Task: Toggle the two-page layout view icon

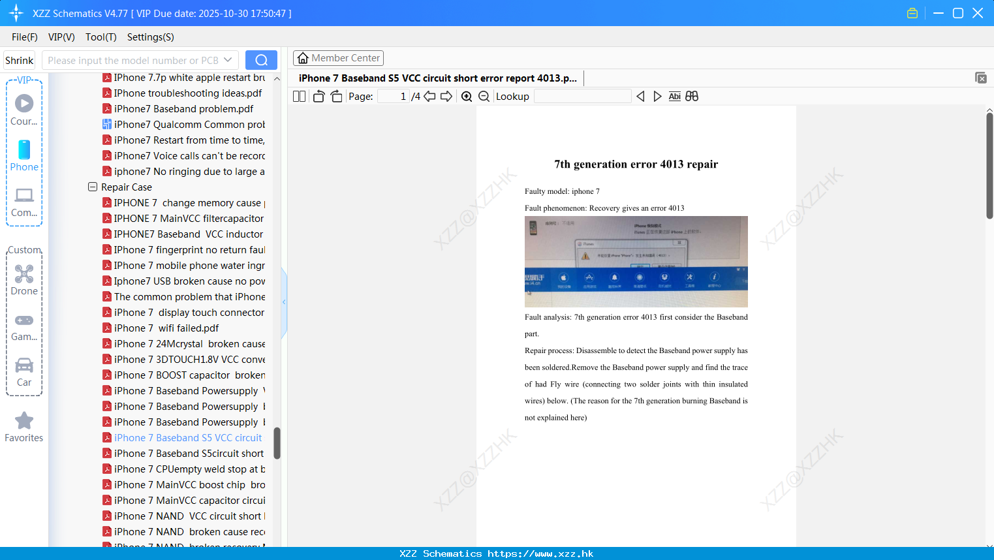Action: (299, 96)
